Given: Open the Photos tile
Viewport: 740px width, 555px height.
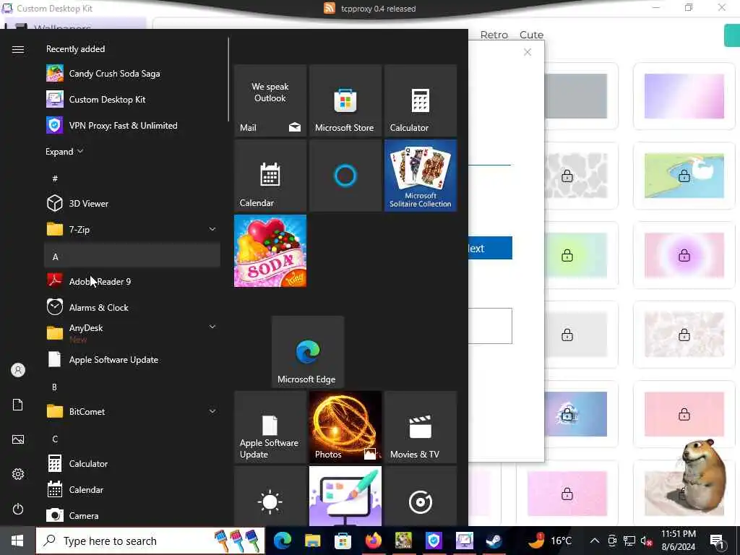Looking at the screenshot, I should click(345, 427).
